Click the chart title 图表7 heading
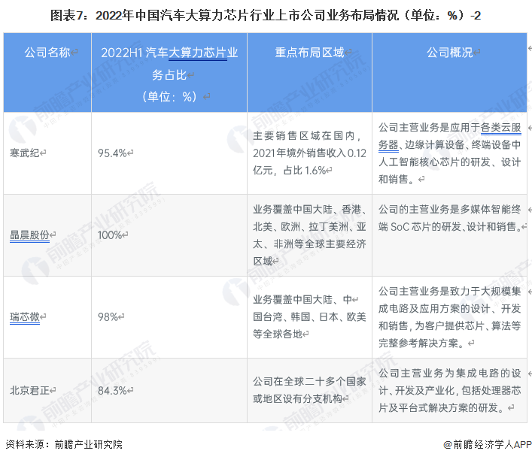The height and width of the screenshot is (460, 532). [x=266, y=14]
